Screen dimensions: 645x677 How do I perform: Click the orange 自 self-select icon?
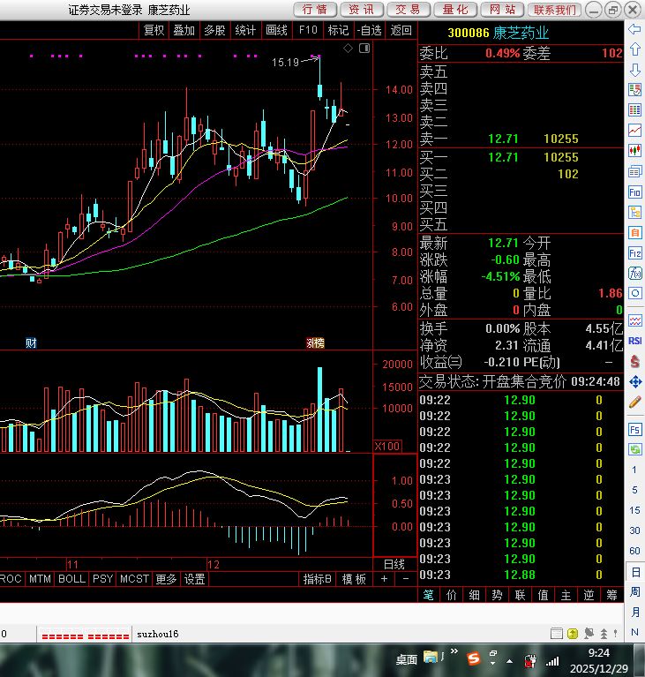coord(634,233)
